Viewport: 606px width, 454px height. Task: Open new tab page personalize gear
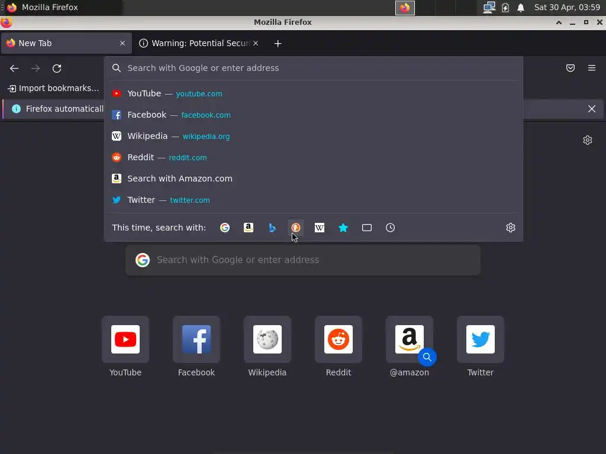[588, 140]
